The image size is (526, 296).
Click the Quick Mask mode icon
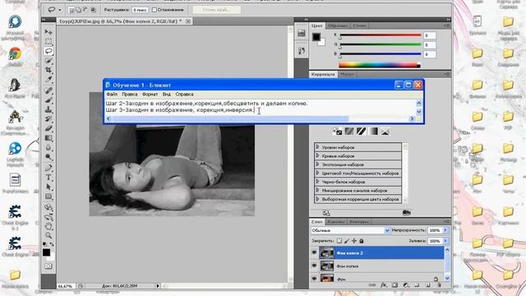(x=48, y=266)
